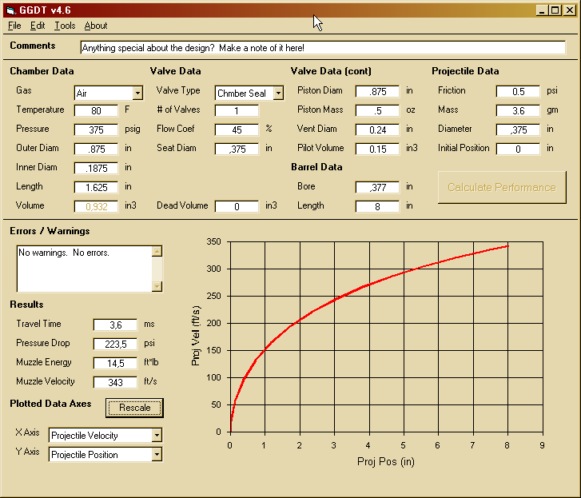Open the Tools menu

click(65, 26)
